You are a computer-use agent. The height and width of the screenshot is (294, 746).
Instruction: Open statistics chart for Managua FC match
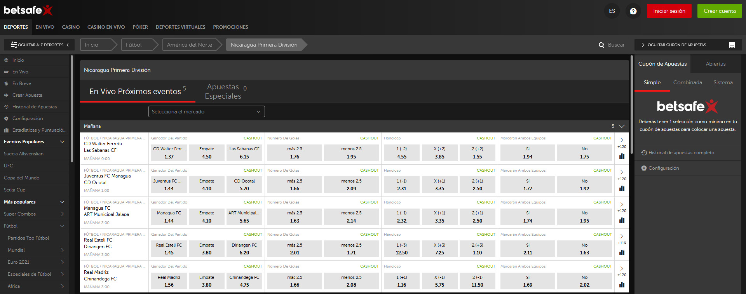pos(622,220)
